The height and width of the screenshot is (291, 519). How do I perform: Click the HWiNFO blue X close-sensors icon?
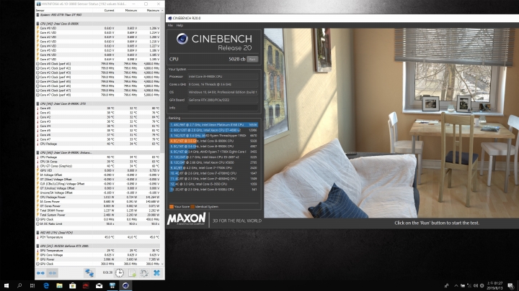tap(156, 273)
